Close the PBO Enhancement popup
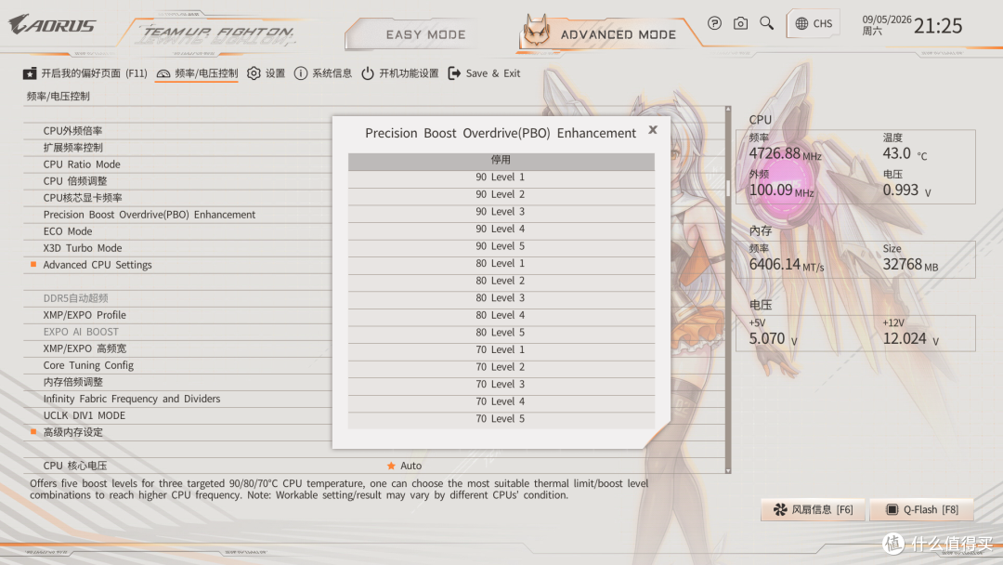This screenshot has height=565, width=1003. coord(653,130)
